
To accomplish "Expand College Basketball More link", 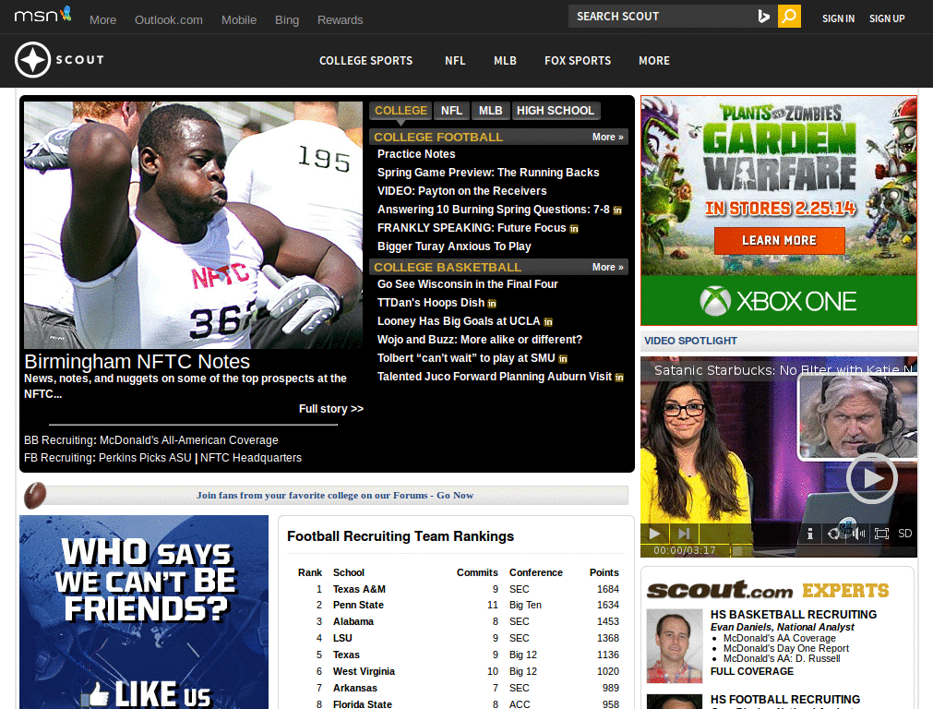I will point(607,267).
